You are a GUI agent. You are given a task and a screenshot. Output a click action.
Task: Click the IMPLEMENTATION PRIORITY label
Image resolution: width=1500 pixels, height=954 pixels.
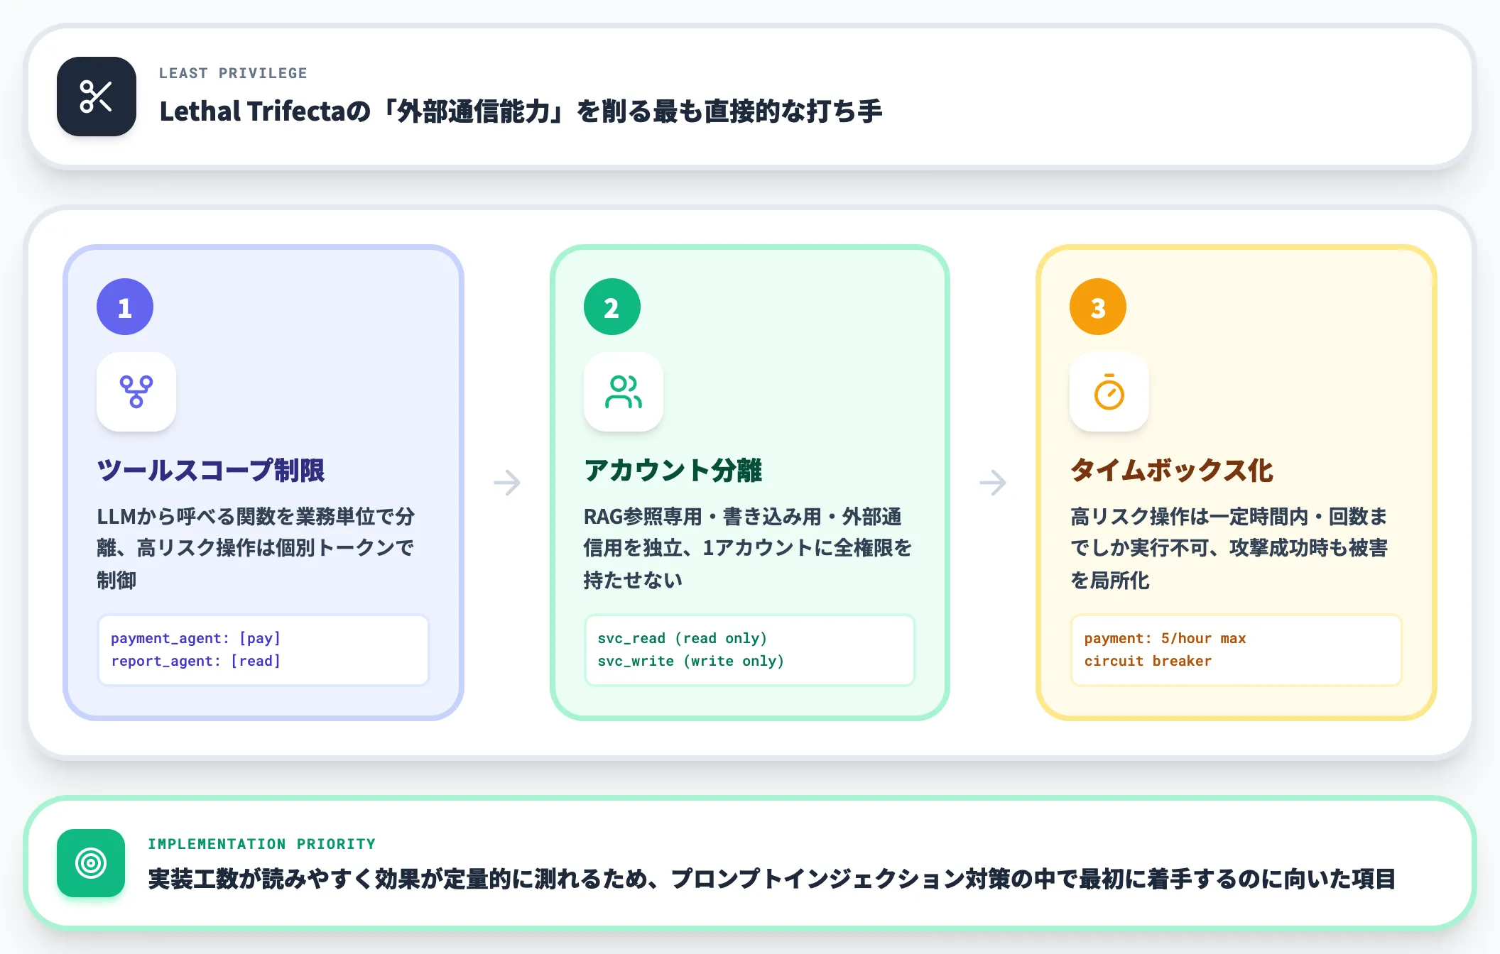click(261, 844)
